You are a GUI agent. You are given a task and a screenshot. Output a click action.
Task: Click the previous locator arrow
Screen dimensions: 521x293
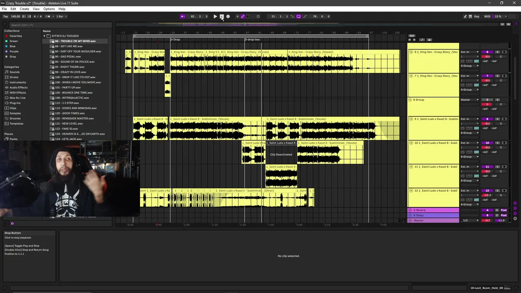click(x=410, y=39)
